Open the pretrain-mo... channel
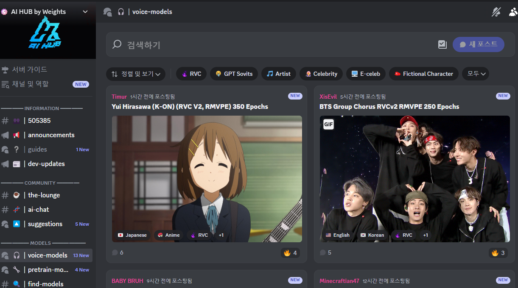This screenshot has width=518, height=288. click(46, 270)
